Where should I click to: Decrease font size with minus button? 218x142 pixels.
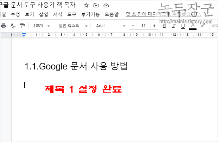point(133,26)
